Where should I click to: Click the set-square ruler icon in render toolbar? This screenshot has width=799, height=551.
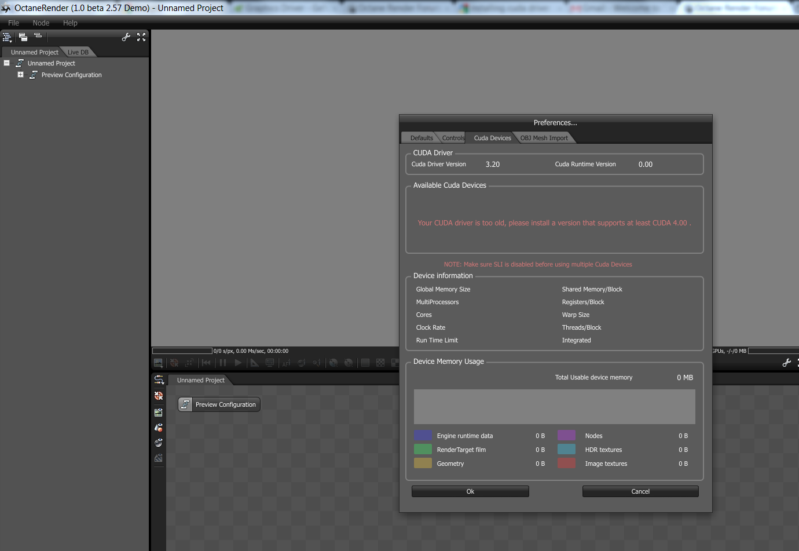[x=254, y=363]
